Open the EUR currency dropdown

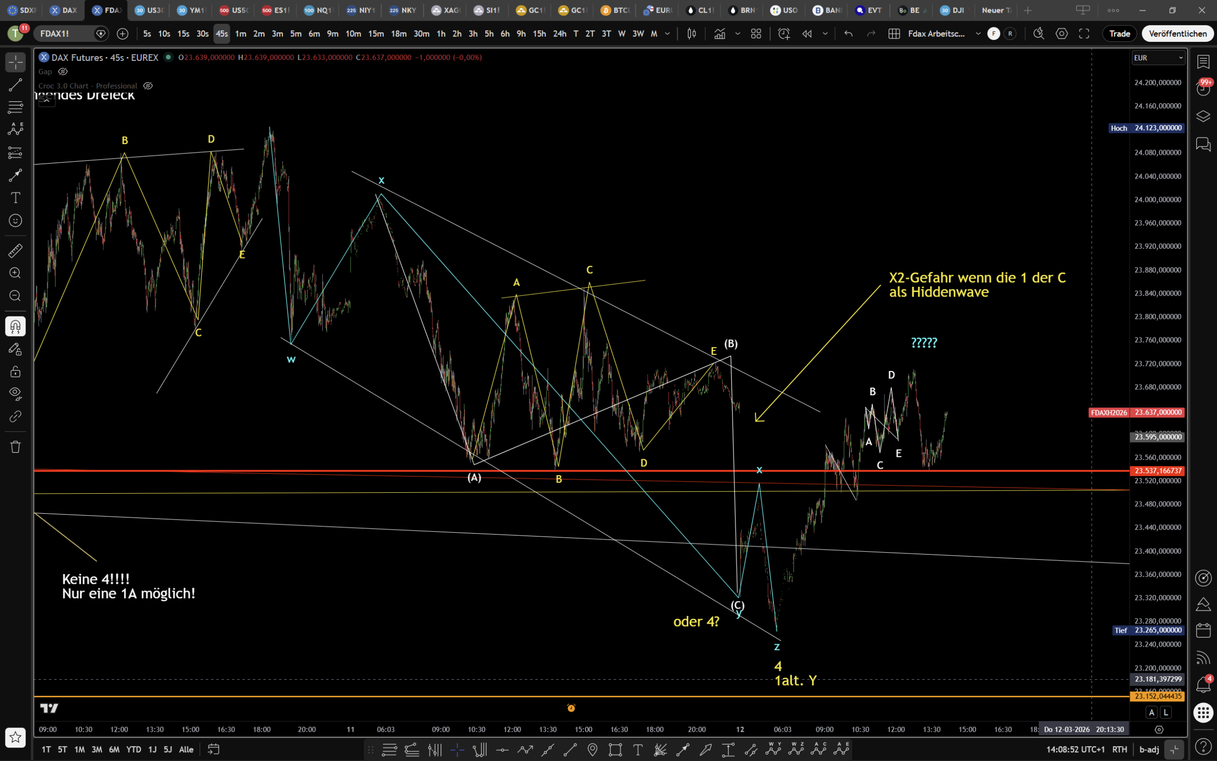pyautogui.click(x=1158, y=58)
